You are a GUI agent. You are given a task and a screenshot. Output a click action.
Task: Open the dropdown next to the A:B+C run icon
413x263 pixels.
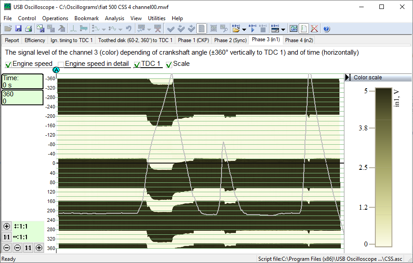point(283,28)
